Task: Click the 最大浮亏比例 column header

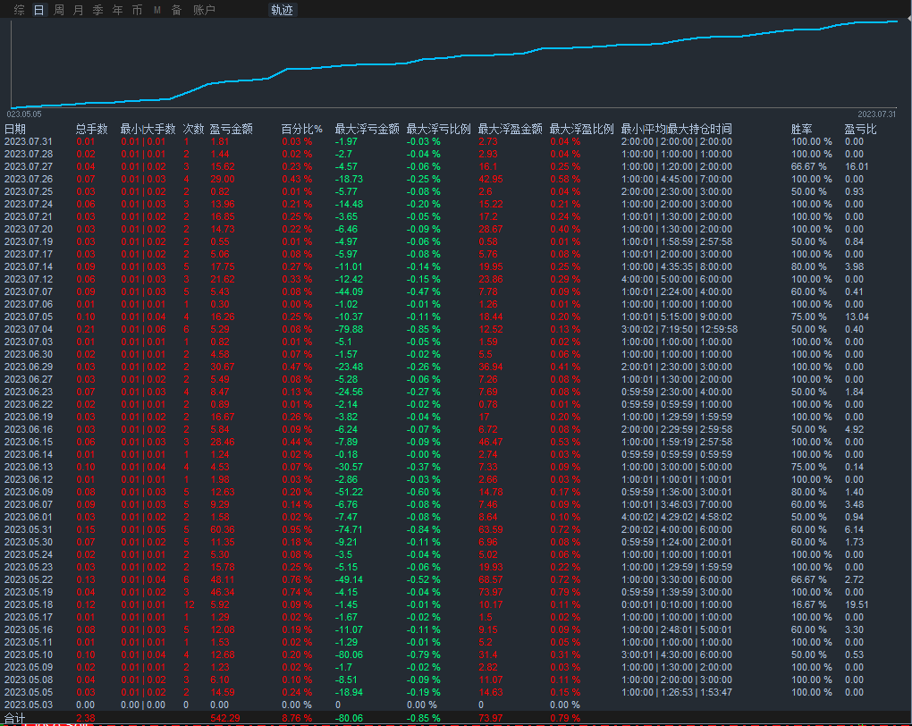Action: 438,129
